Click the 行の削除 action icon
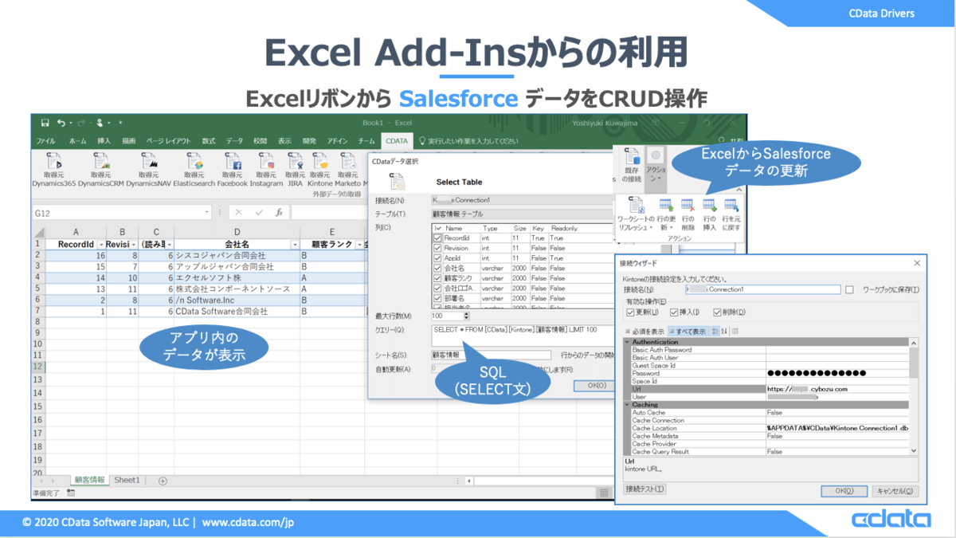Screen dimensions: 956x538 [x=688, y=206]
